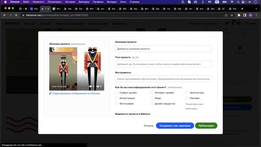Focus the Теги проекта input field

tap(163, 64)
